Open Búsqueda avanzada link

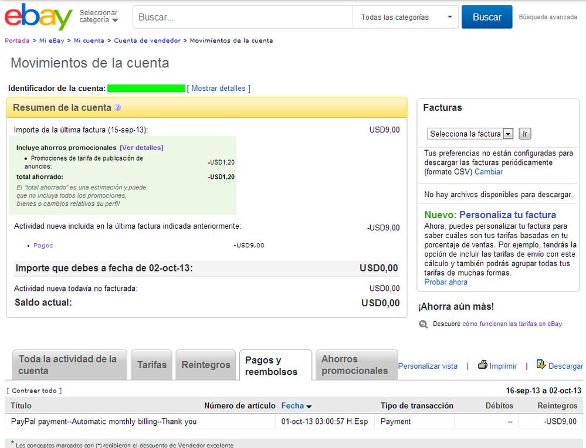548,17
